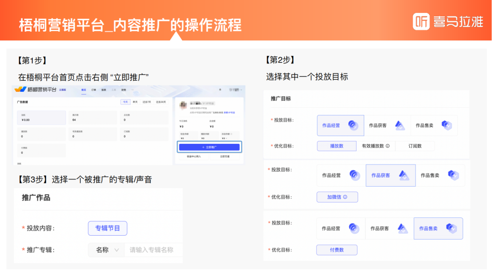Click the 播放数 data card in 广告数据
The height and width of the screenshot is (277, 492).
(41, 134)
